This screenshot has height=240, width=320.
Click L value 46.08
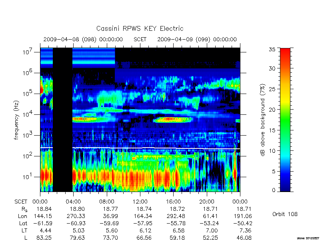coord(244,238)
